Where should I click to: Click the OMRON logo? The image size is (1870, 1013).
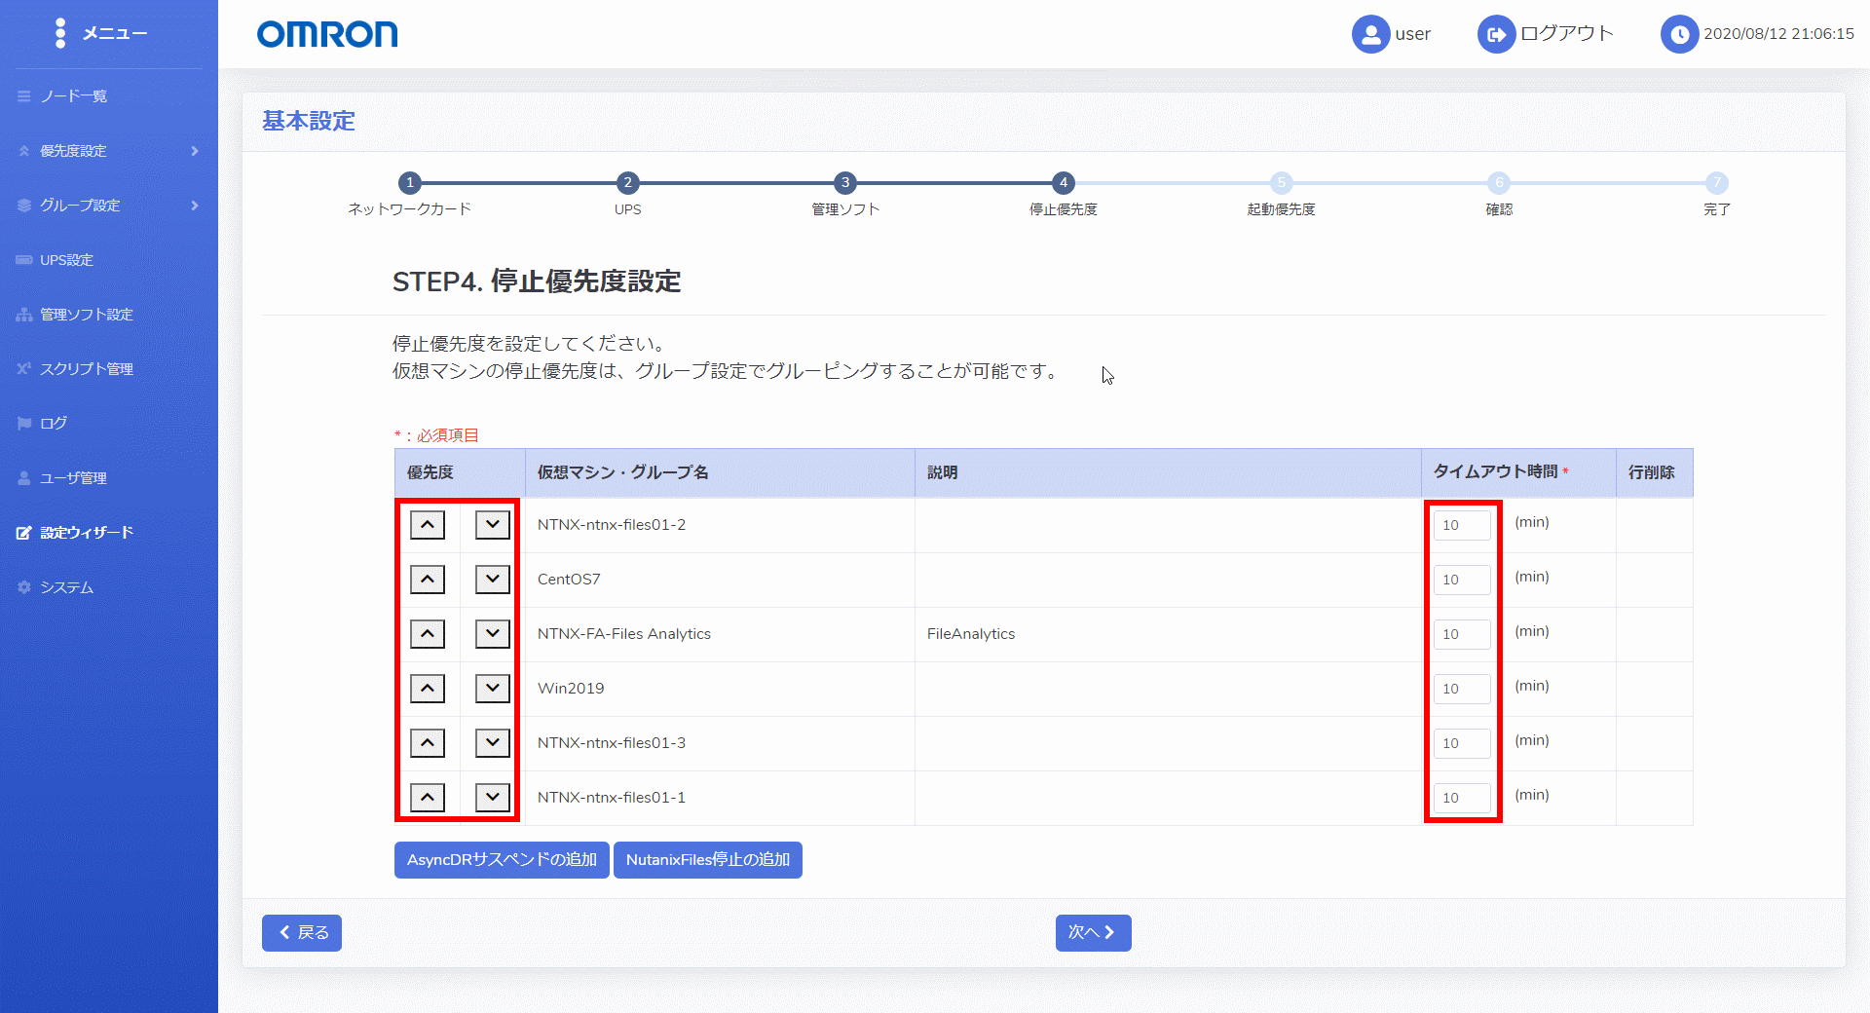coord(327,34)
